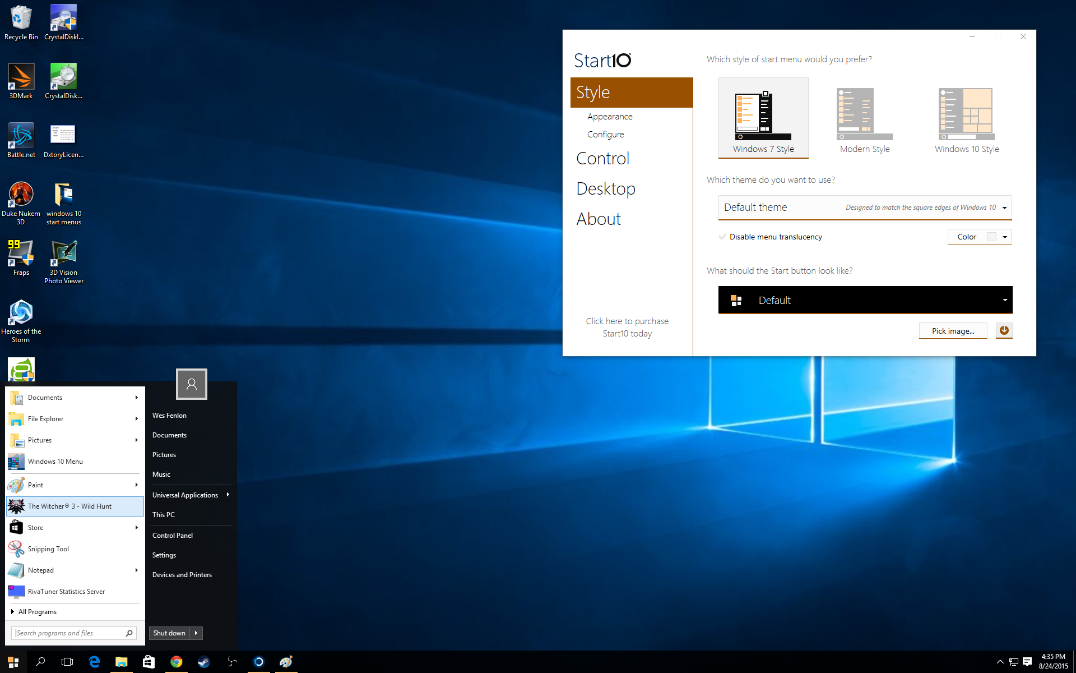Select Modern Style start menu
This screenshot has height=673, width=1076.
(864, 117)
